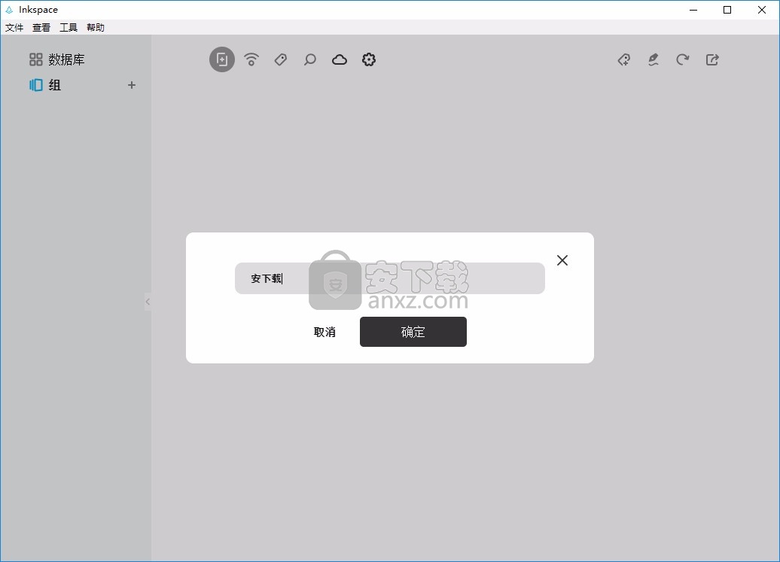Screen dimensions: 780x562
Task: Click the cloud sync icon
Action: point(340,59)
